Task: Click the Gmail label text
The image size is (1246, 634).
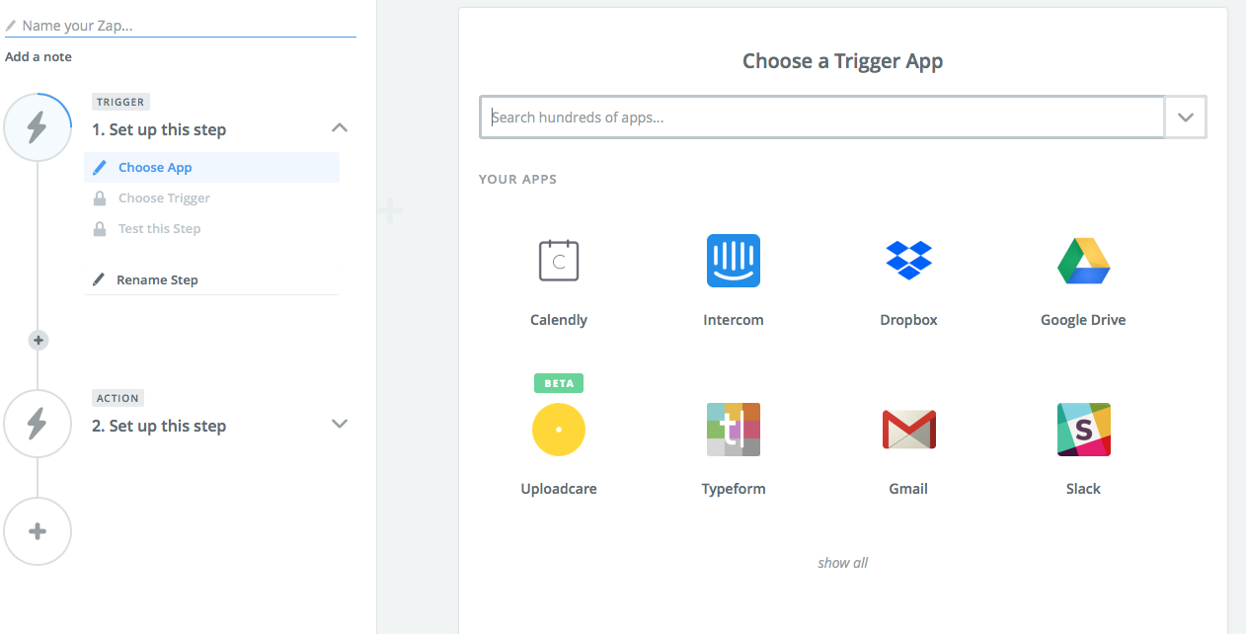Action: [908, 489]
